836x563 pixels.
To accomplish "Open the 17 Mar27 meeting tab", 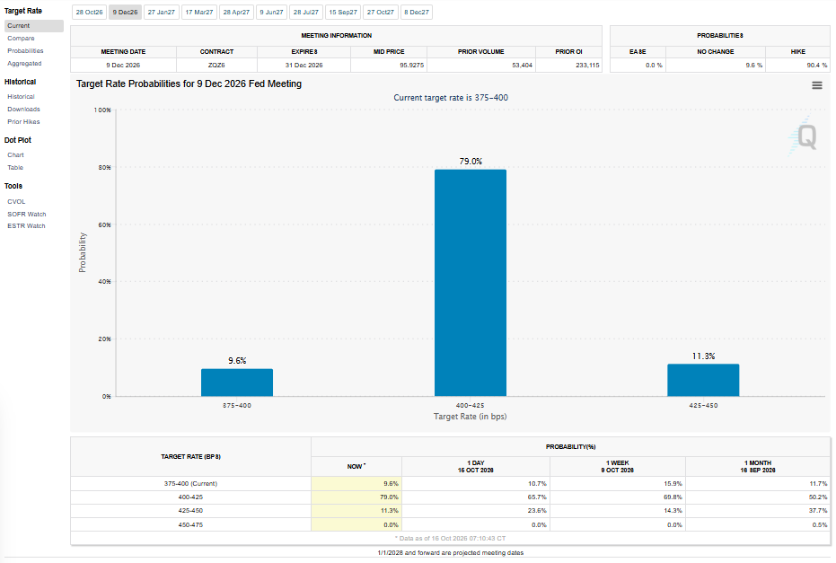I will click(x=199, y=13).
